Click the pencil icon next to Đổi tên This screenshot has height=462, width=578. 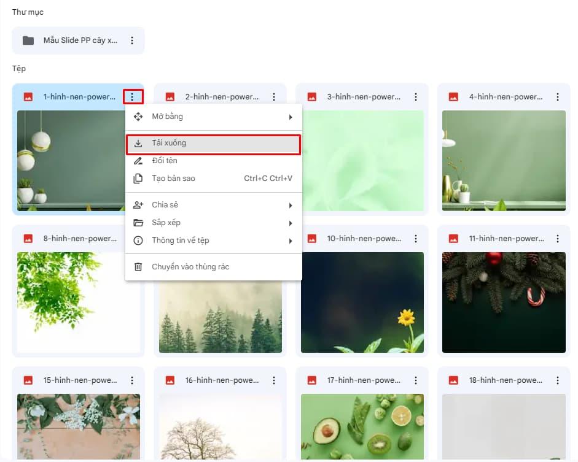(138, 161)
